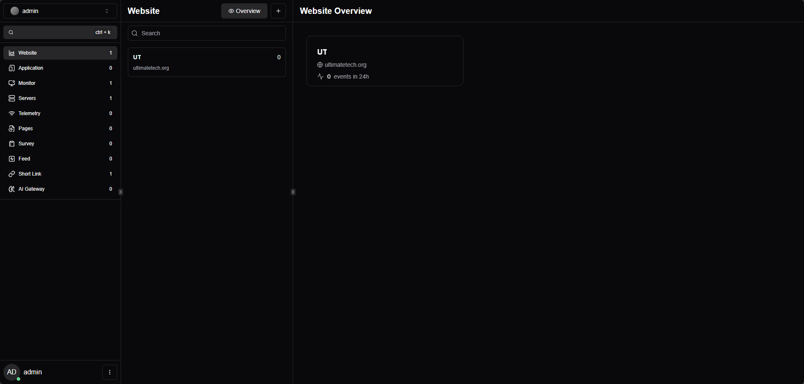The height and width of the screenshot is (384, 804).
Task: Navigate to the Pages section
Action: (60, 129)
